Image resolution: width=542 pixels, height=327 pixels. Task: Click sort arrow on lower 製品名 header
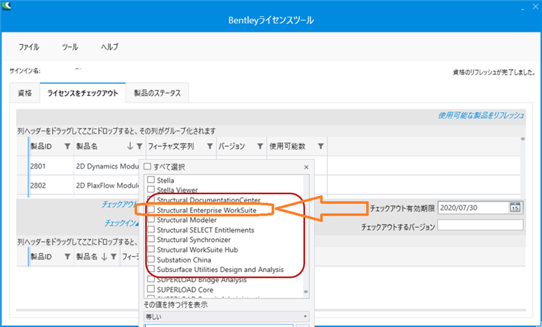coord(104,257)
